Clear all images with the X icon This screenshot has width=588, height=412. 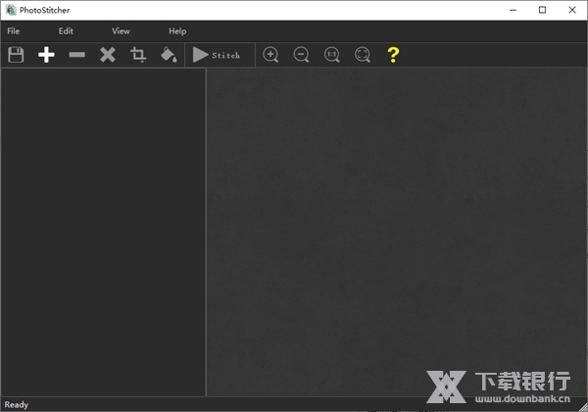[x=108, y=55]
